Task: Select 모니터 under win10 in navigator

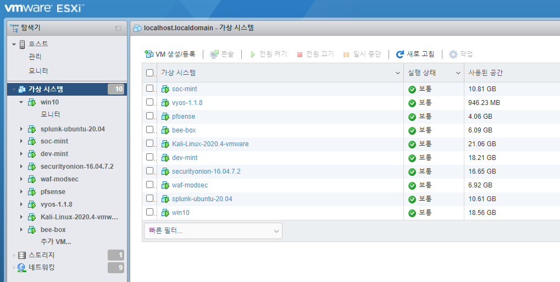Action: pyautogui.click(x=51, y=114)
